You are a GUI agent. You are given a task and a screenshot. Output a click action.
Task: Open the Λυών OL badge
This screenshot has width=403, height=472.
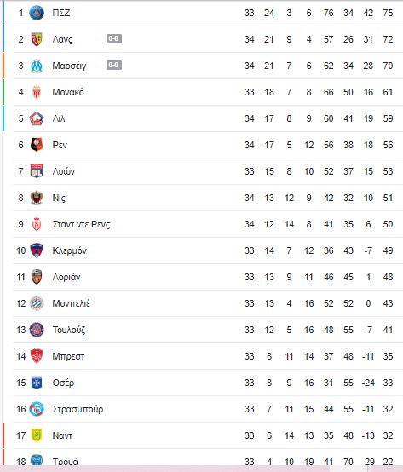click(37, 171)
